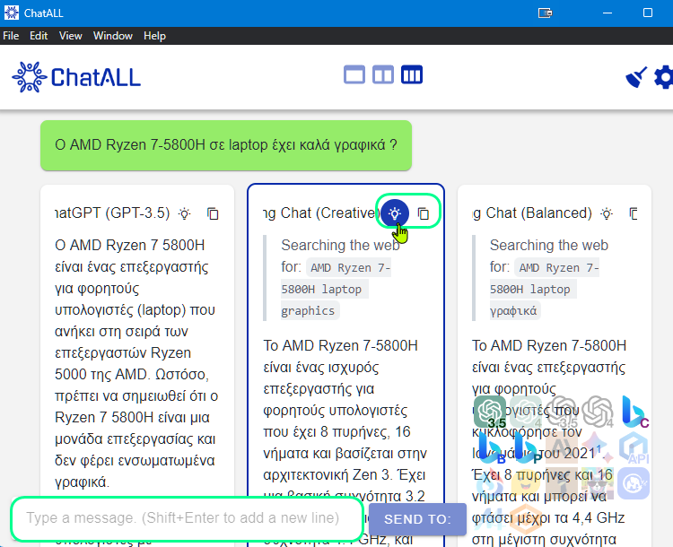Minimize the ChatALL window
The height and width of the screenshot is (547, 673).
[x=607, y=13]
